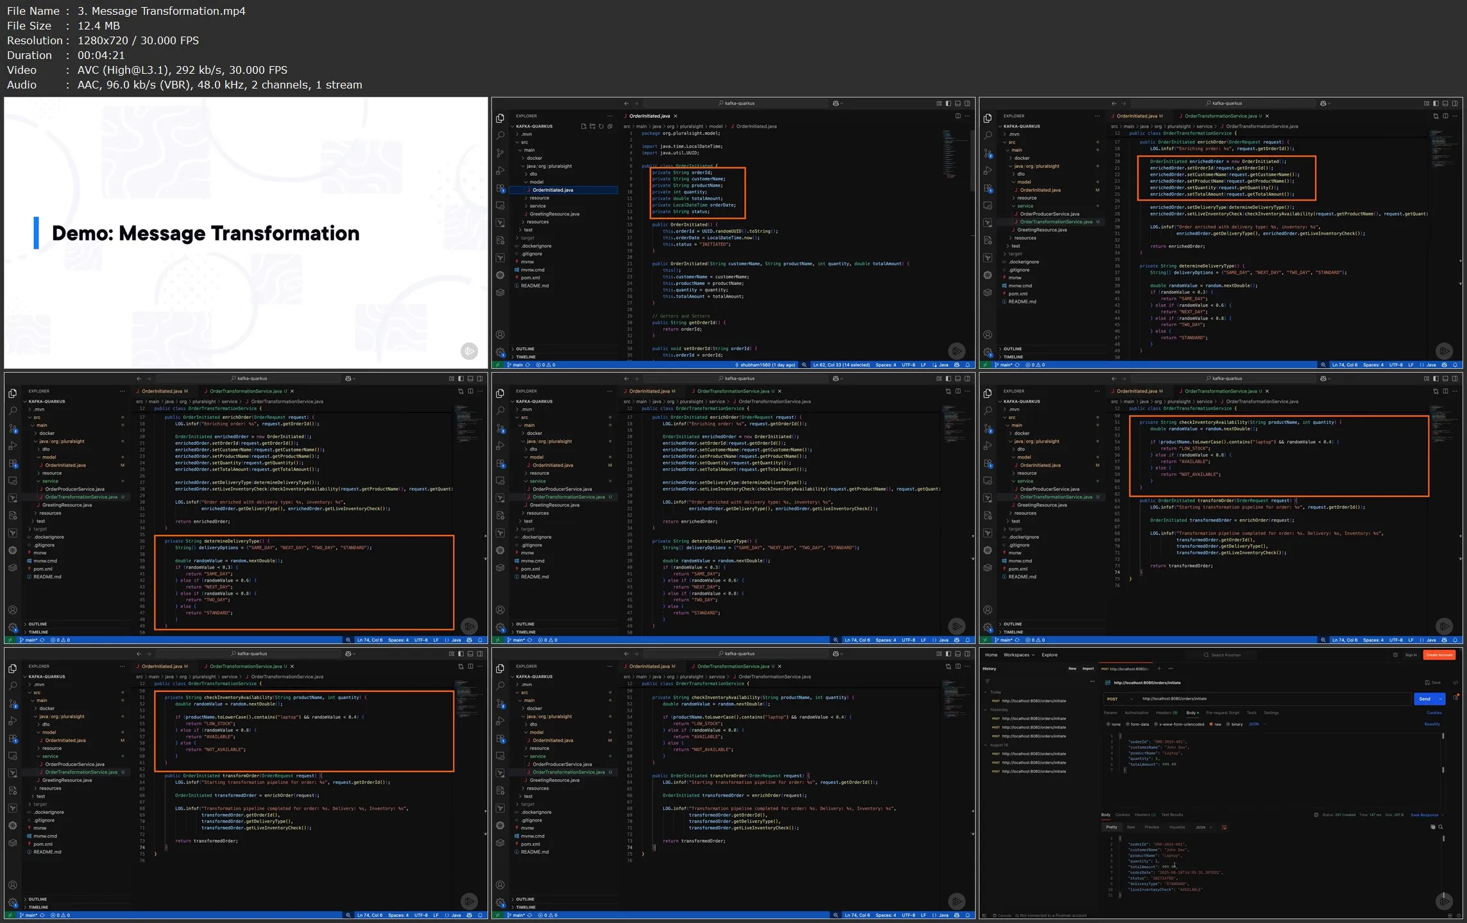Select the raw body type radio button
This screenshot has height=923, width=1467.
coord(1211,724)
